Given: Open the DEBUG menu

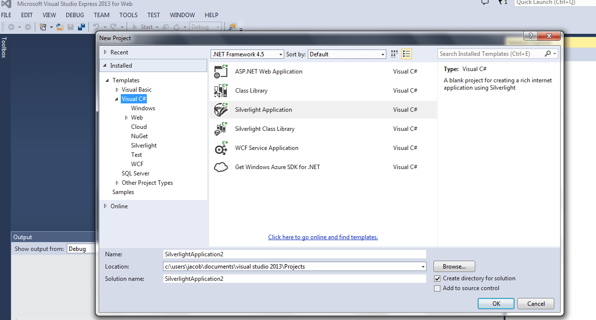Looking at the screenshot, I should (75, 15).
